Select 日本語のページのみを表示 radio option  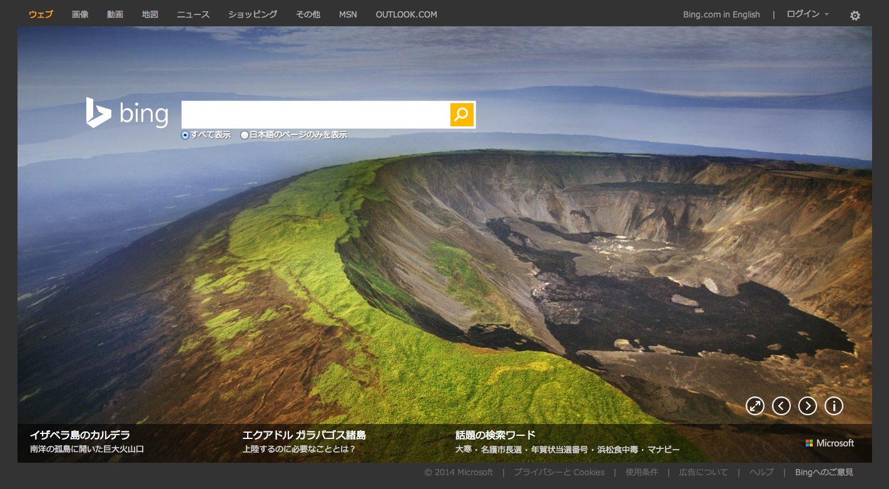[245, 135]
